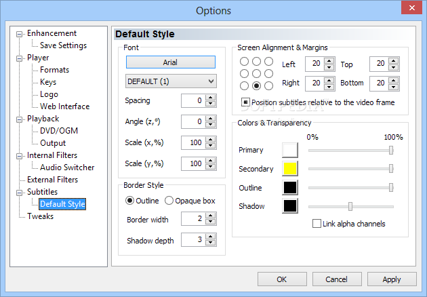Increase the Top margin using up arrow
The width and height of the screenshot is (427, 297).
394,61
